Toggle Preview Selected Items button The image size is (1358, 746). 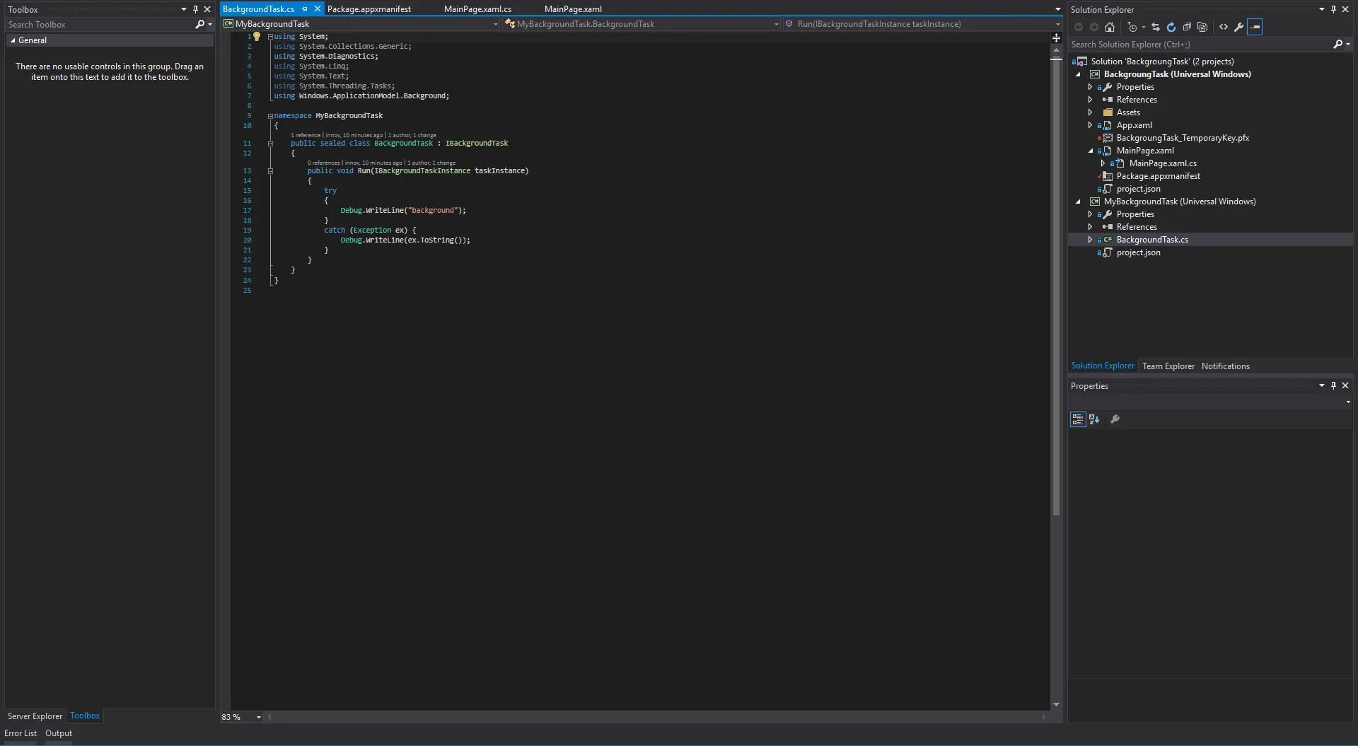(x=1255, y=27)
